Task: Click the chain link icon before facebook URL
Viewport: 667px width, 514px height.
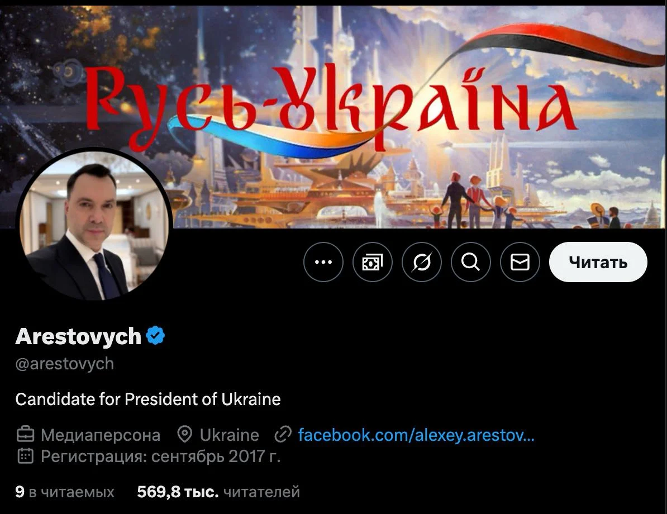Action: pyautogui.click(x=283, y=435)
